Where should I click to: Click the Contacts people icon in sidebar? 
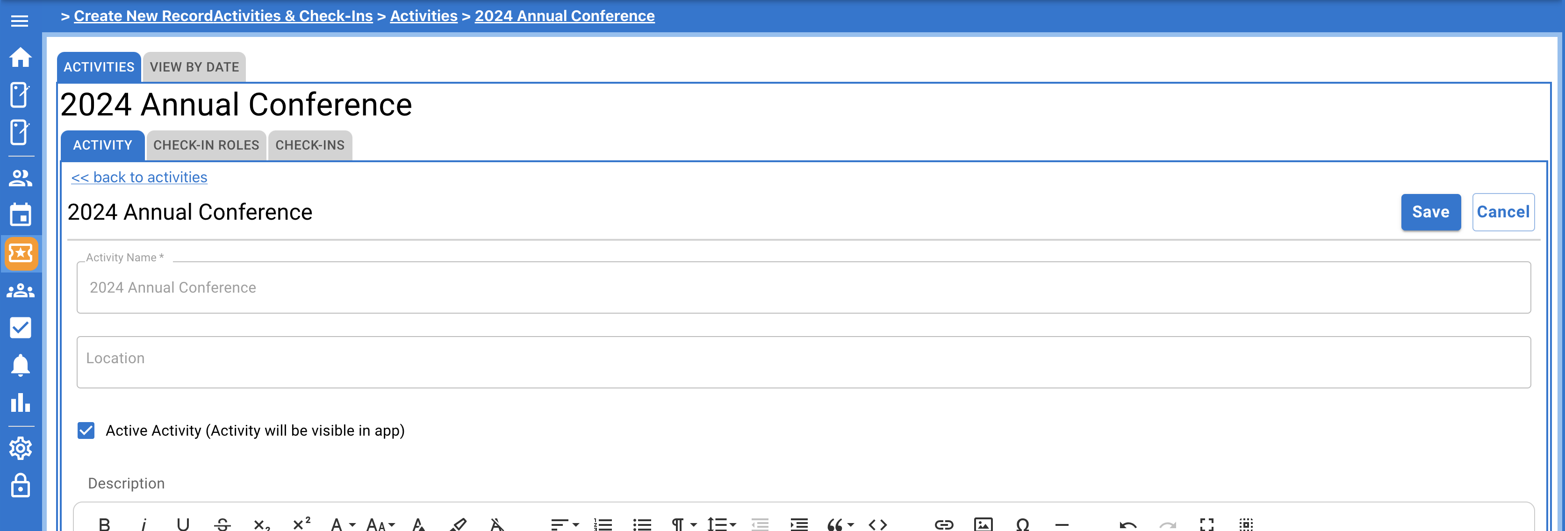[21, 179]
